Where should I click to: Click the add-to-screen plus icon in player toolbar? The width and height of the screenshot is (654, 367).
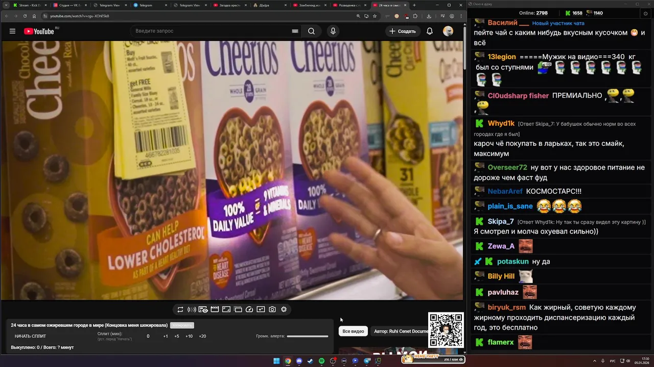pyautogui.click(x=261, y=309)
